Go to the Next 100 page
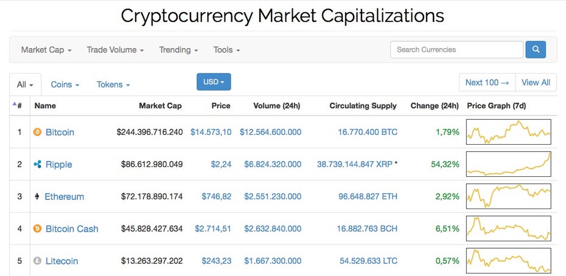 [x=487, y=82]
